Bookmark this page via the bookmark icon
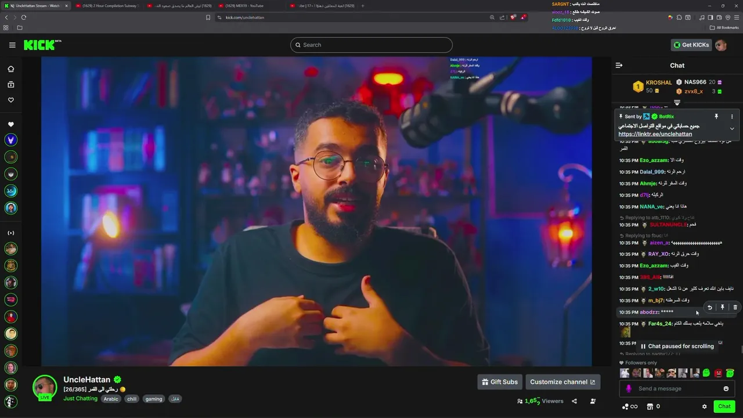The width and height of the screenshot is (743, 418). tap(208, 17)
